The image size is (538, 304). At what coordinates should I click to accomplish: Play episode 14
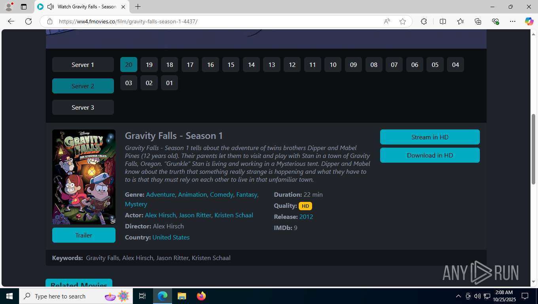point(251,65)
